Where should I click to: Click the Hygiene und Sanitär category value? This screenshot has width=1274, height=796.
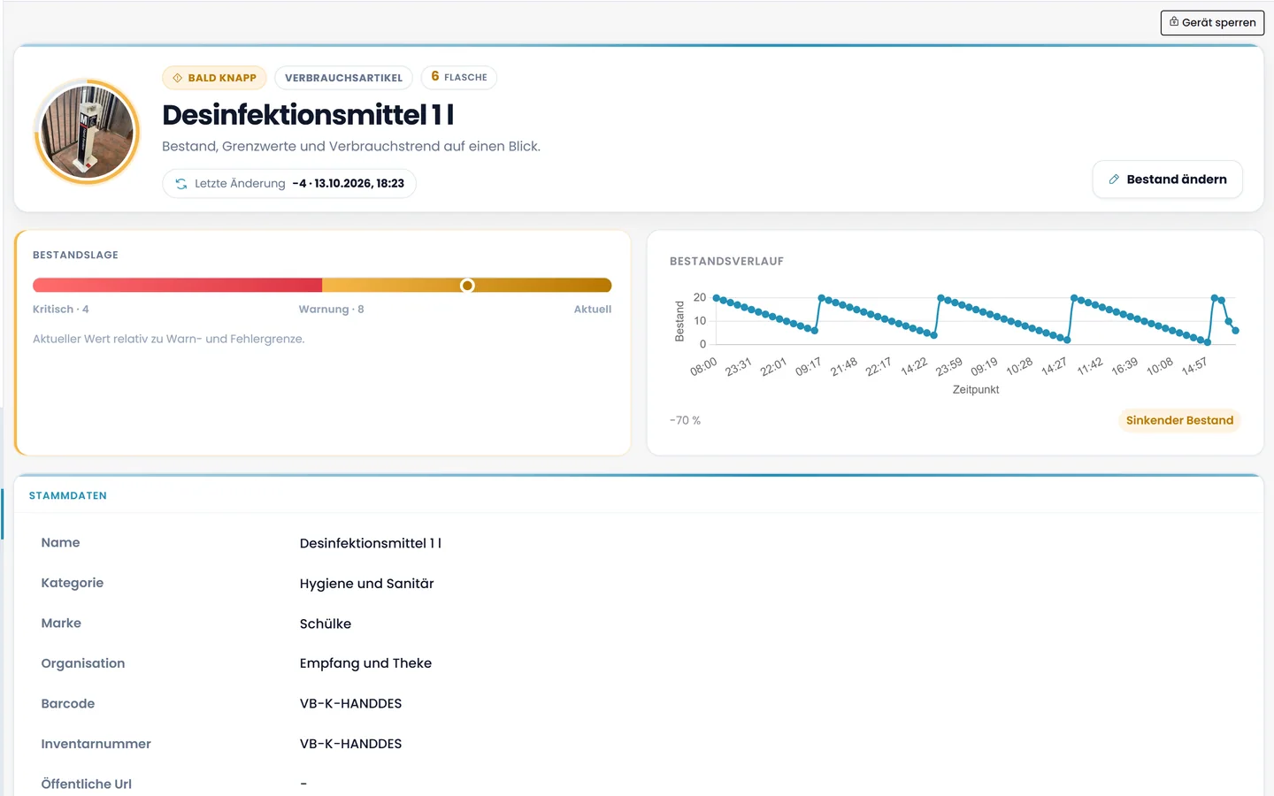tap(367, 584)
